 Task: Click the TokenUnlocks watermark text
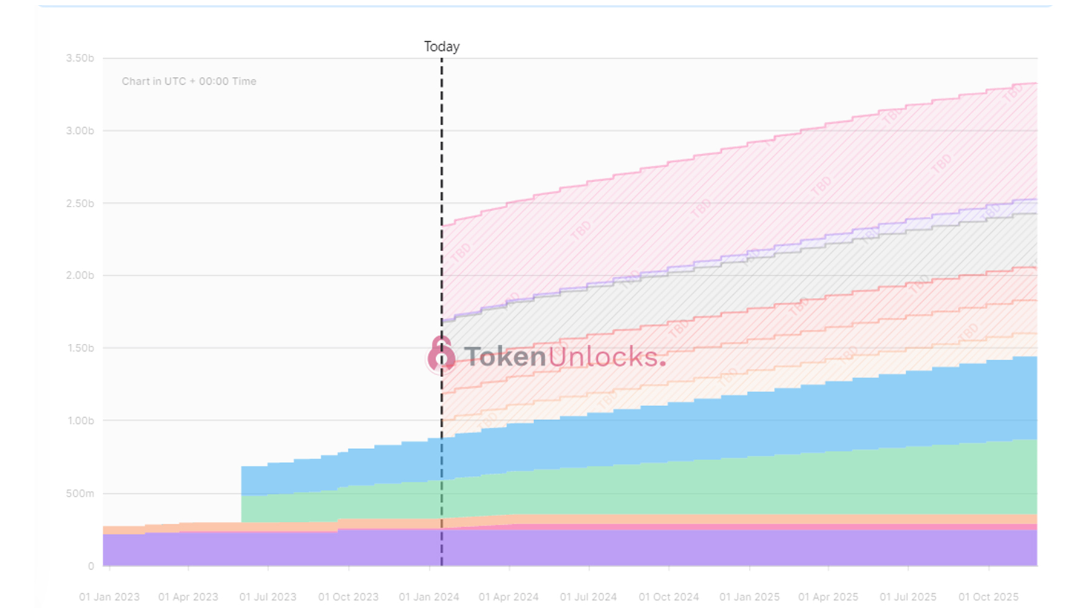[x=564, y=357]
